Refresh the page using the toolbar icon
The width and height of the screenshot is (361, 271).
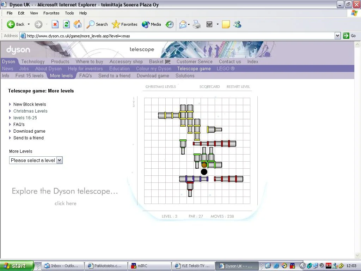coord(66,24)
